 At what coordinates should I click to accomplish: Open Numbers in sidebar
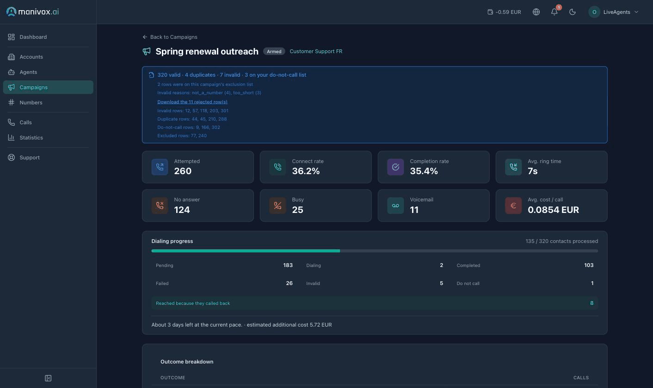click(x=48, y=103)
